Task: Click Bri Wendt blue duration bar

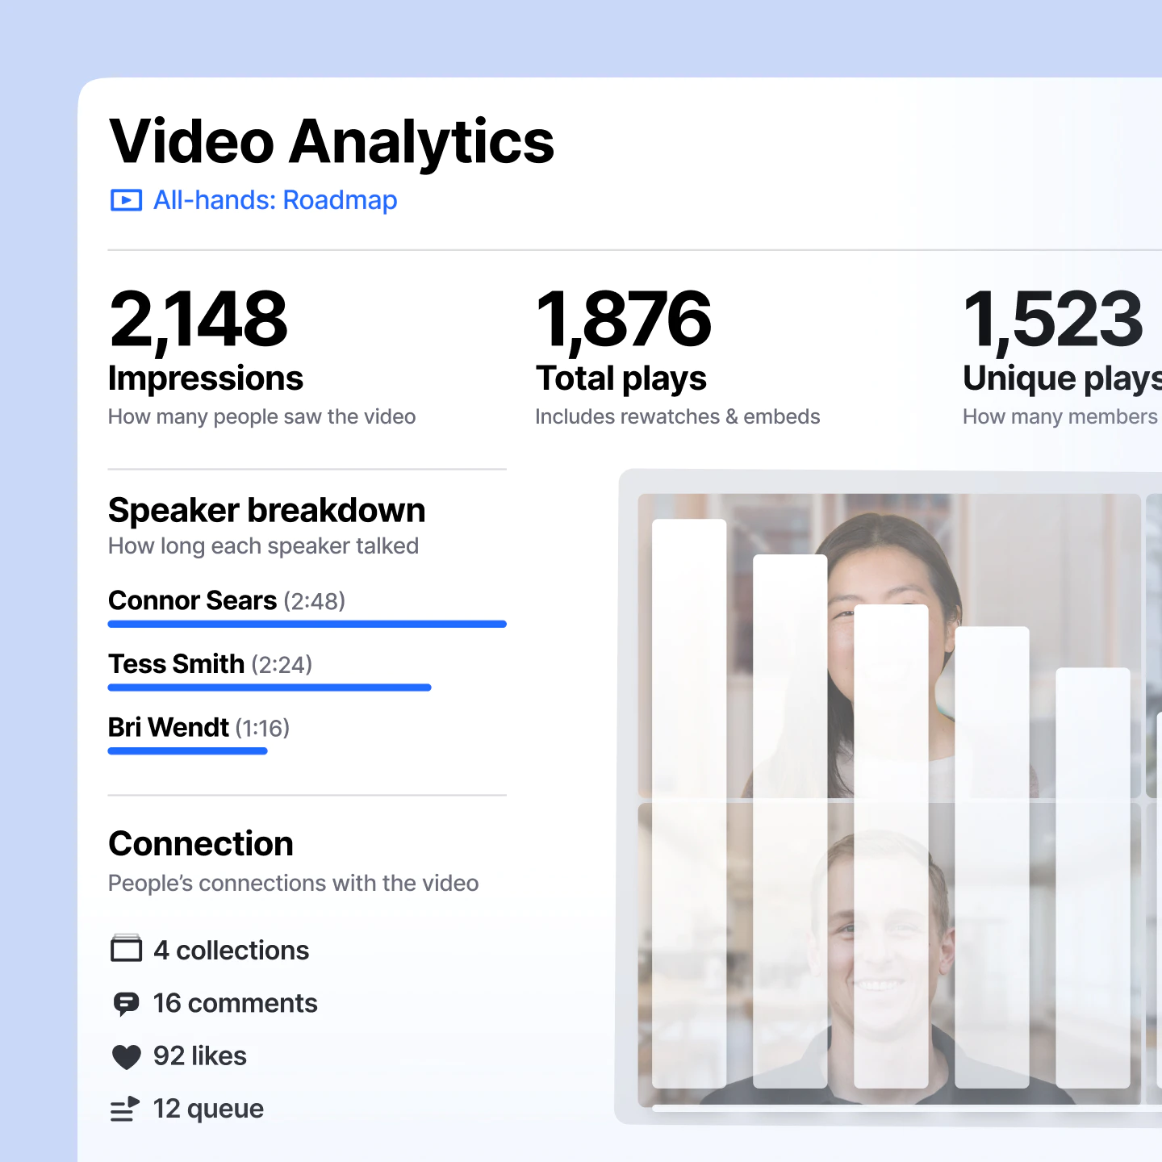Action: click(188, 751)
